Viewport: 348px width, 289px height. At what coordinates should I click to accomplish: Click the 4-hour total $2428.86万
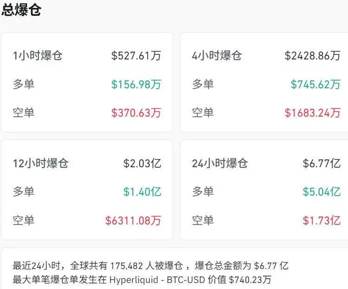pyautogui.click(x=312, y=56)
